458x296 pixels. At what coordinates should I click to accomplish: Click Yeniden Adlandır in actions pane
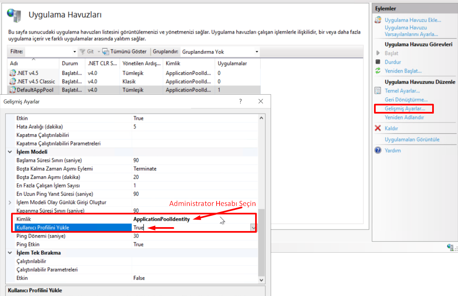(x=404, y=117)
